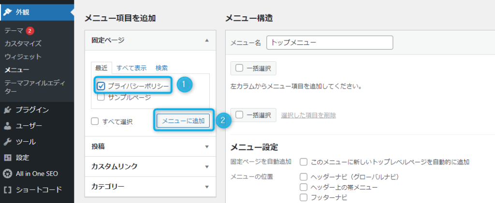This screenshot has height=203, width=495.
Task: Open the プラグイン sidebar menu
Action: click(x=37, y=110)
